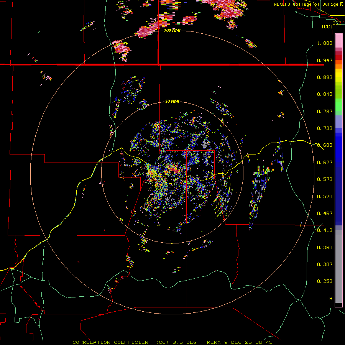
Task: Pick the lavender segment of the color bar
Action: (x=338, y=122)
